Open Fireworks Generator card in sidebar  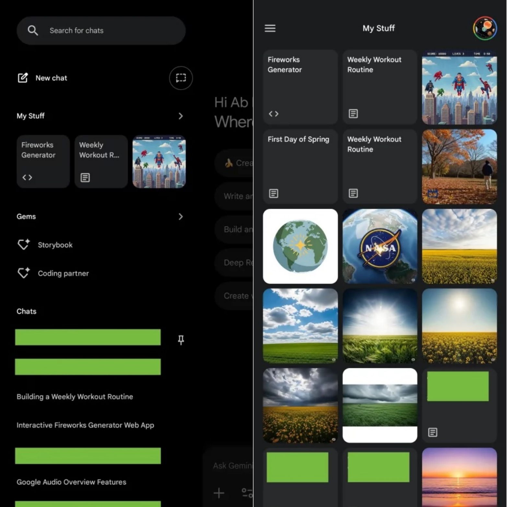pyautogui.click(x=43, y=161)
